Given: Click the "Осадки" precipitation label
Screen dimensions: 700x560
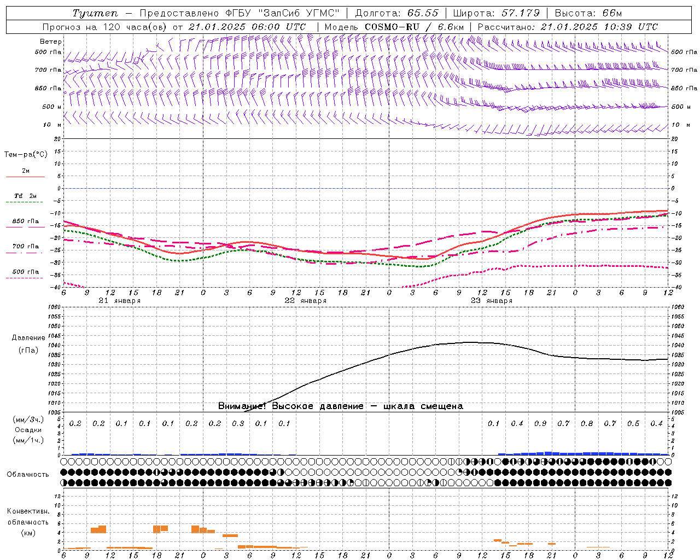Looking at the screenshot, I should [28, 430].
